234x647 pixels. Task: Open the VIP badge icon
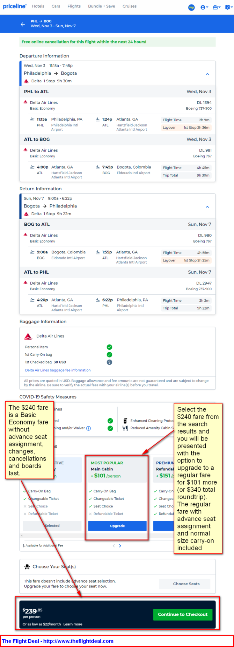(191, 7)
